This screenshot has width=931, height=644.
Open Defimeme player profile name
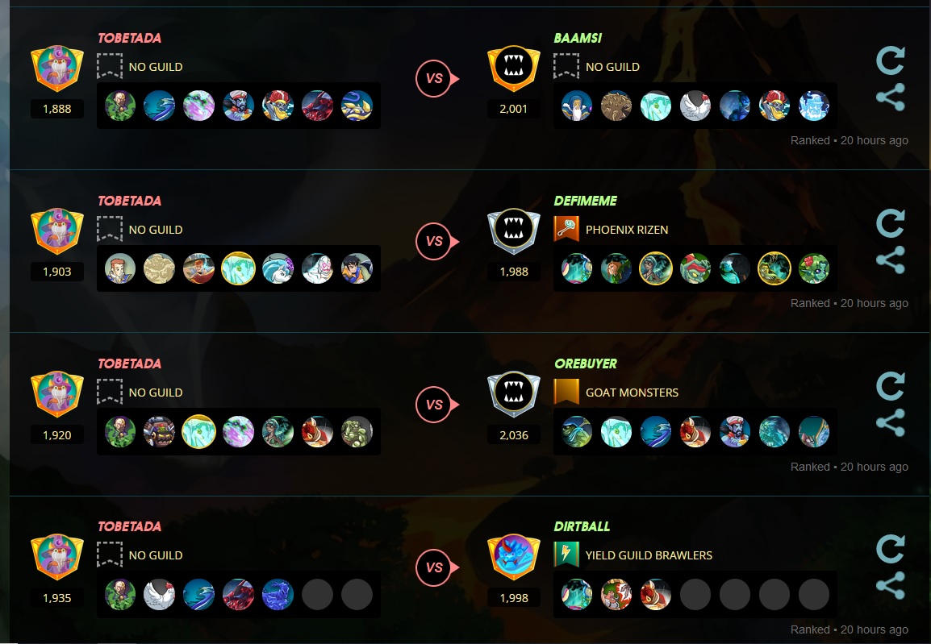coord(586,201)
